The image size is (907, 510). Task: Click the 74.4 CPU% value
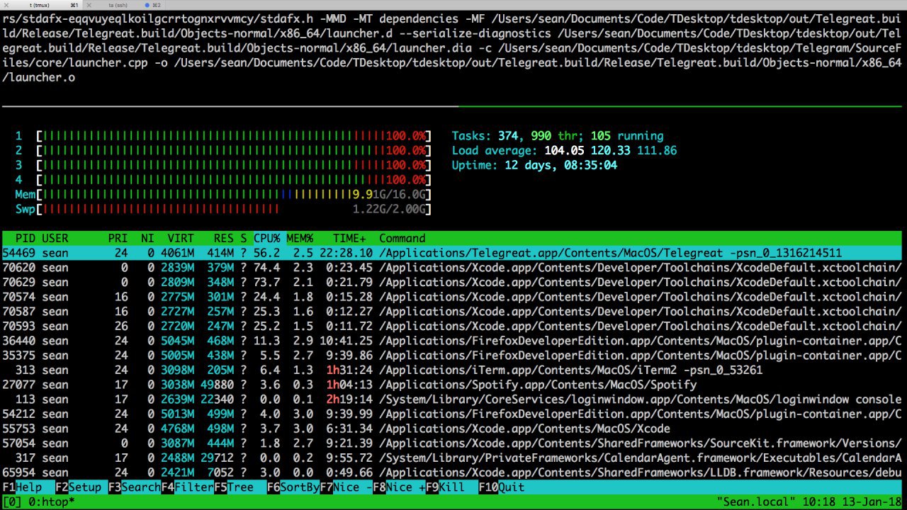tap(267, 268)
